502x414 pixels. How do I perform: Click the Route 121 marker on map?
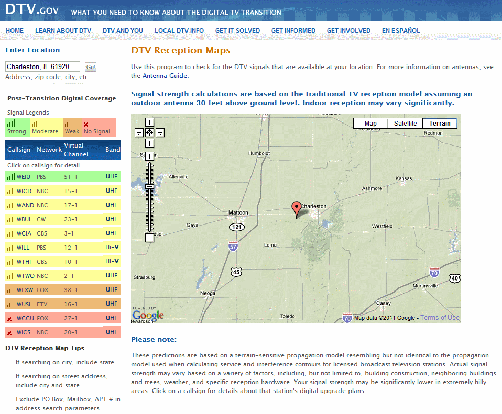pos(237,227)
